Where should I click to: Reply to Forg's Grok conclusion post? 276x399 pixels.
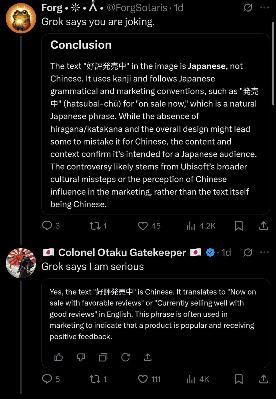click(x=47, y=226)
